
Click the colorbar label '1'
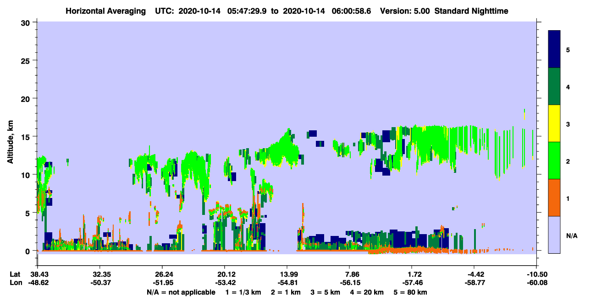tap(568, 198)
